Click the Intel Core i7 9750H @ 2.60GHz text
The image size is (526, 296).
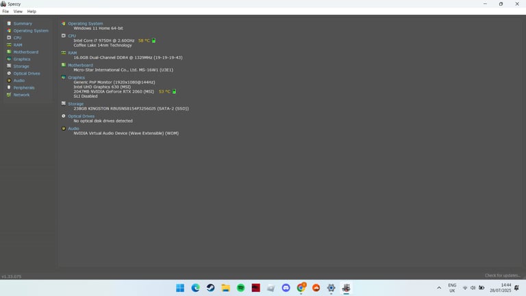point(104,40)
